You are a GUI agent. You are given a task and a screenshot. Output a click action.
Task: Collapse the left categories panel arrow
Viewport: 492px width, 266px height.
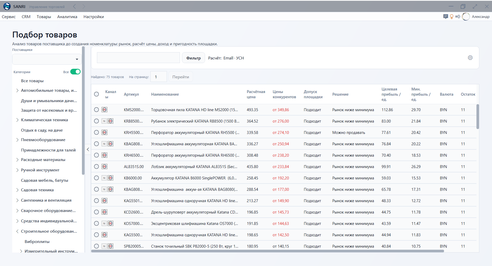88,149
